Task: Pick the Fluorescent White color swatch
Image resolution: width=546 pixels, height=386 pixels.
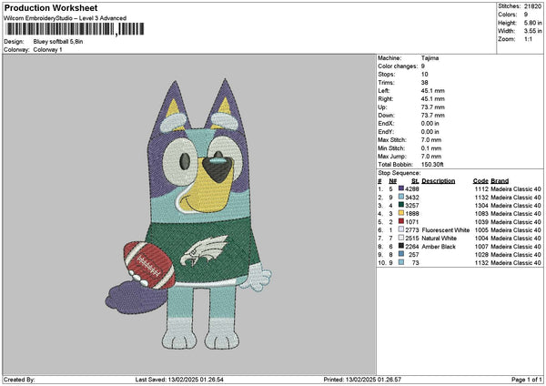Action: pos(401,230)
